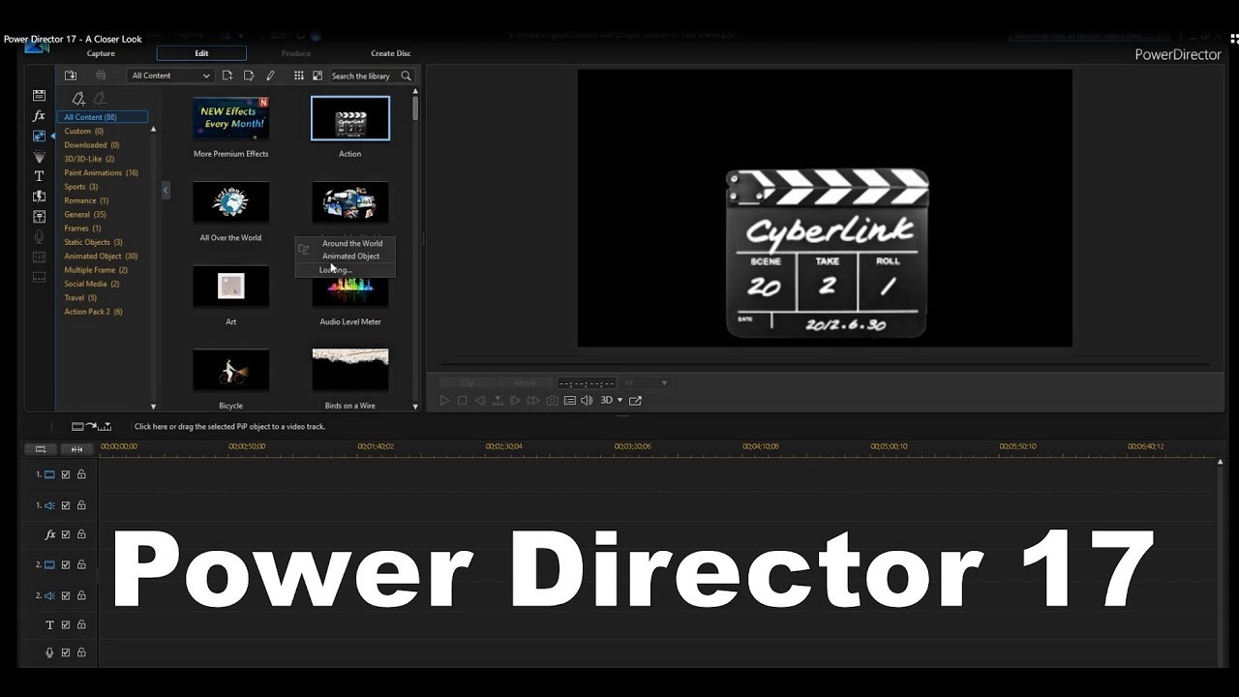Collapse the tag panel with left arrow

[166, 191]
